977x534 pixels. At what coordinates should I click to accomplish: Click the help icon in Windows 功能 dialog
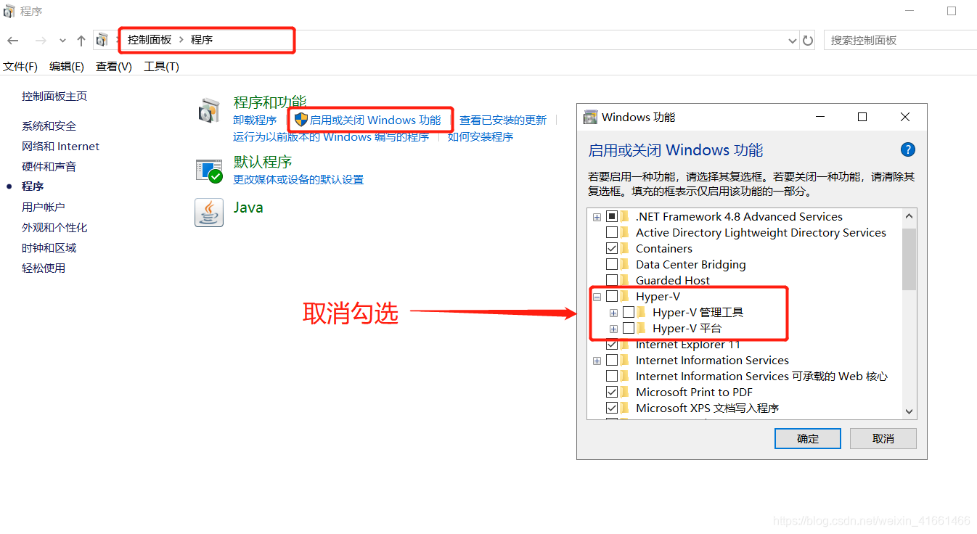click(908, 150)
